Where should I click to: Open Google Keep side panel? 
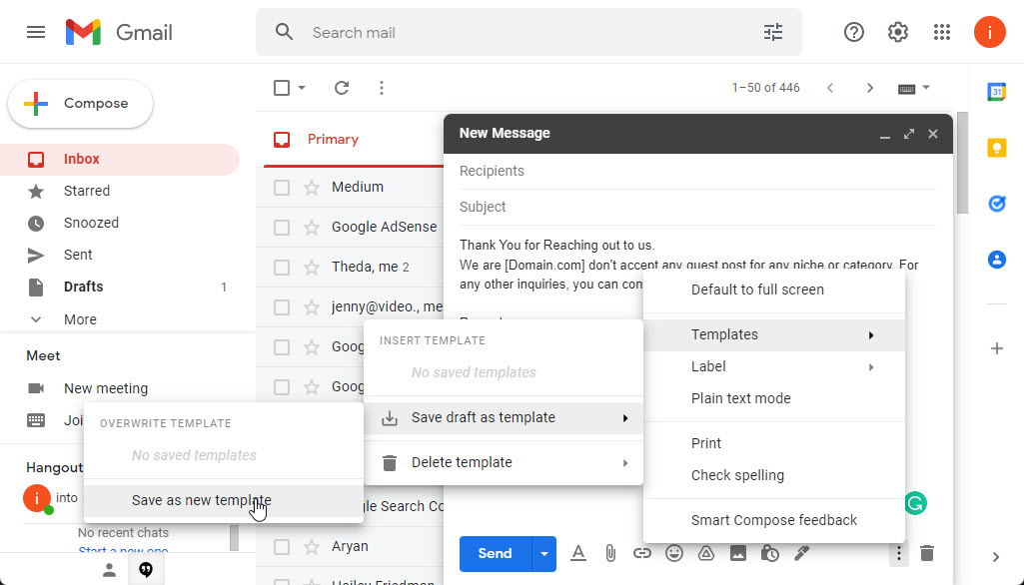(997, 148)
